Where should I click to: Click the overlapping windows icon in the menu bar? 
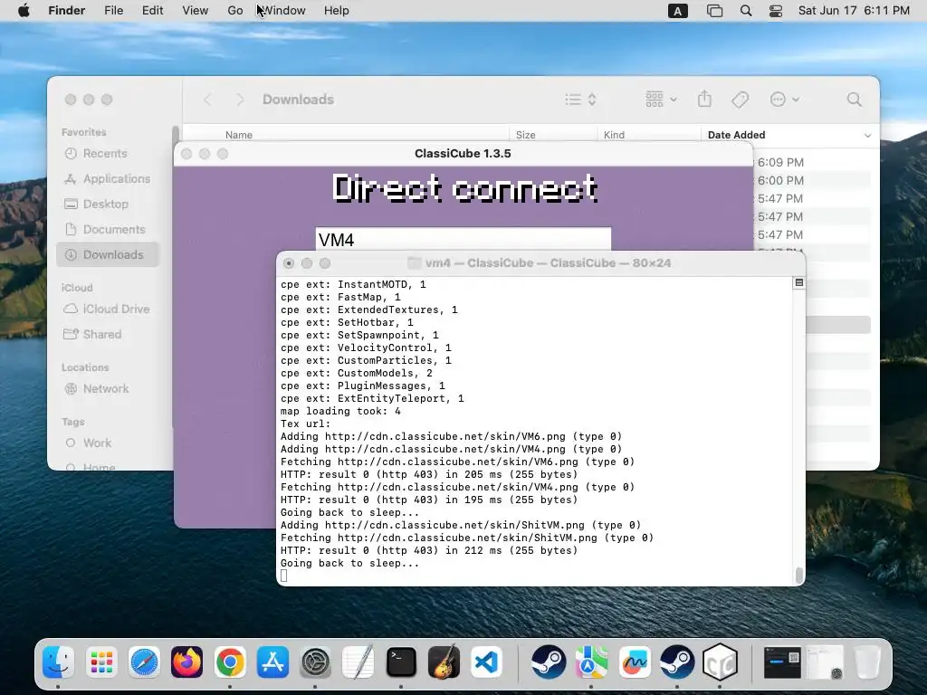coord(714,11)
